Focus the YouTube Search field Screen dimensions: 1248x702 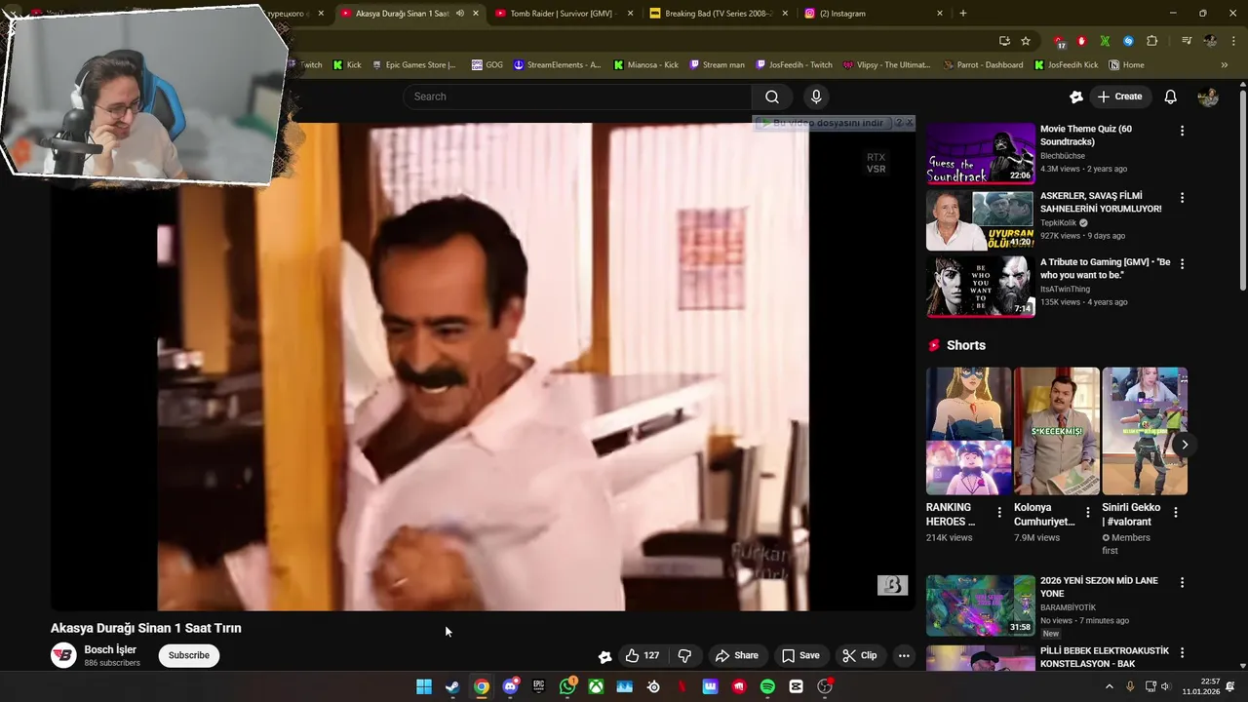tap(576, 97)
